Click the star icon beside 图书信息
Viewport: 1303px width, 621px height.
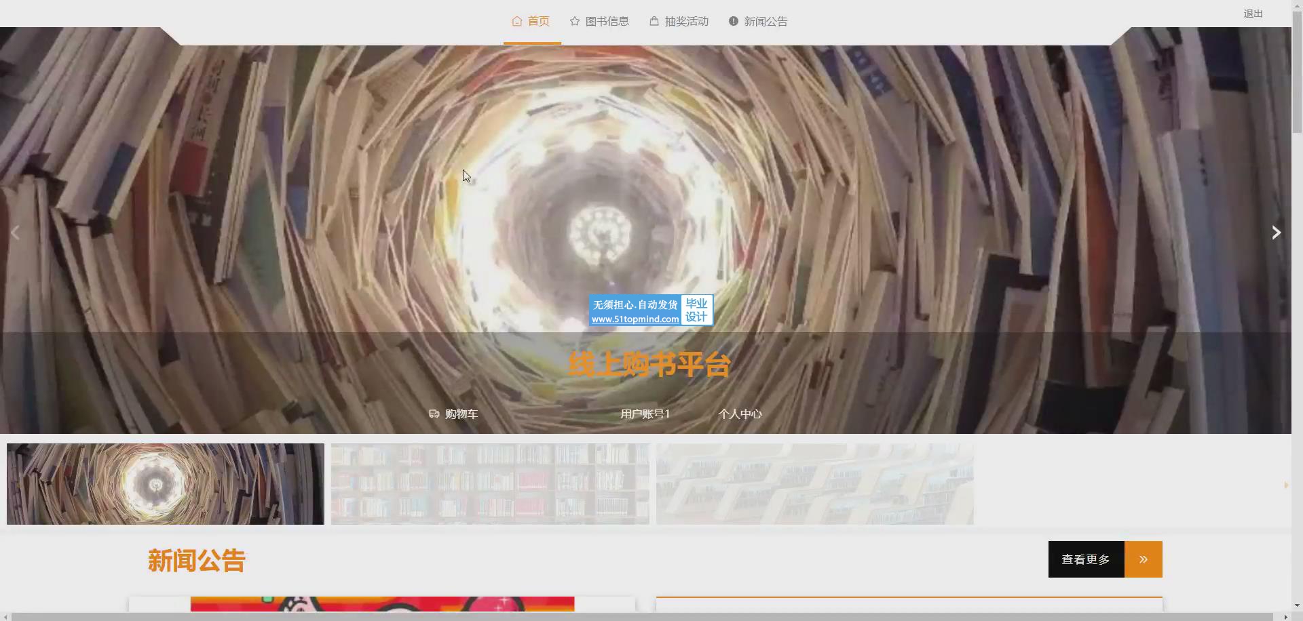[x=575, y=21]
